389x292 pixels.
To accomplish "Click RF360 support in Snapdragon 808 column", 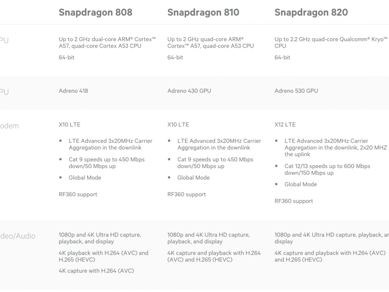I will [x=78, y=195].
